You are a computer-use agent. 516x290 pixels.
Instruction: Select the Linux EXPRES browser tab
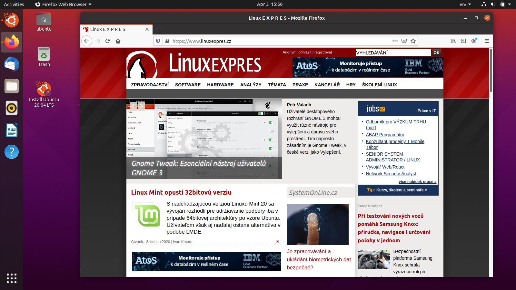[x=116, y=29]
